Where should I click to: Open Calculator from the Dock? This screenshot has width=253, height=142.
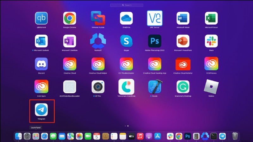click(196, 136)
